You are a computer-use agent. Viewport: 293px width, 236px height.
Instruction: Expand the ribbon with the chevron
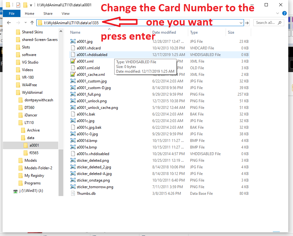(x=278, y=13)
